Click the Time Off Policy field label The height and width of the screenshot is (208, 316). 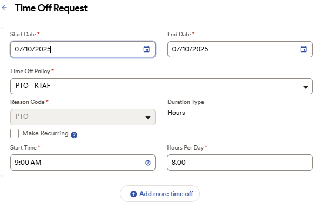[x=30, y=71]
